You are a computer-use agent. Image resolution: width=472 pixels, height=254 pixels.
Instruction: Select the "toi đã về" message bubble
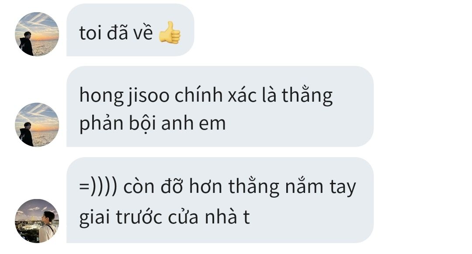point(130,30)
